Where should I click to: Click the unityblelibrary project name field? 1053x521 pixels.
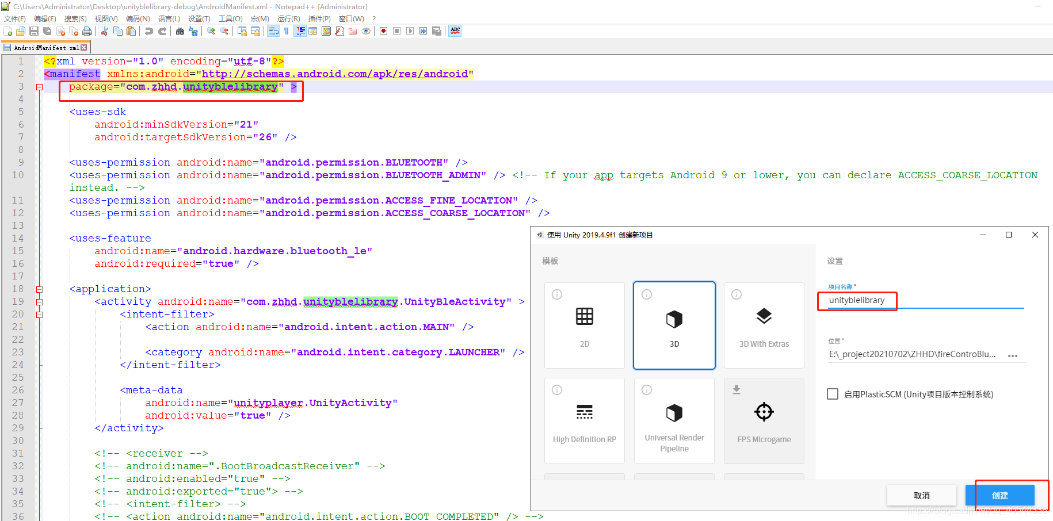point(857,300)
